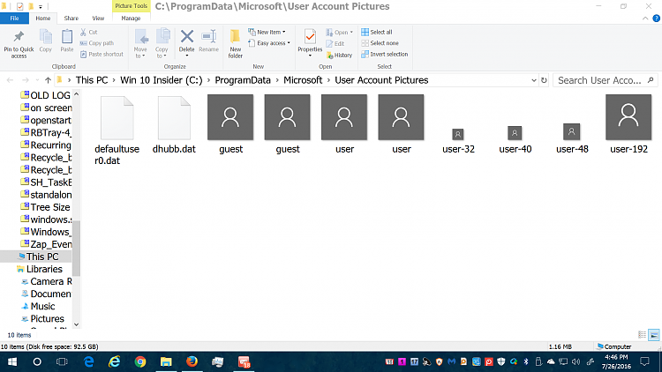Go back using the back arrow
The width and height of the screenshot is (662, 372).
[x=10, y=80]
